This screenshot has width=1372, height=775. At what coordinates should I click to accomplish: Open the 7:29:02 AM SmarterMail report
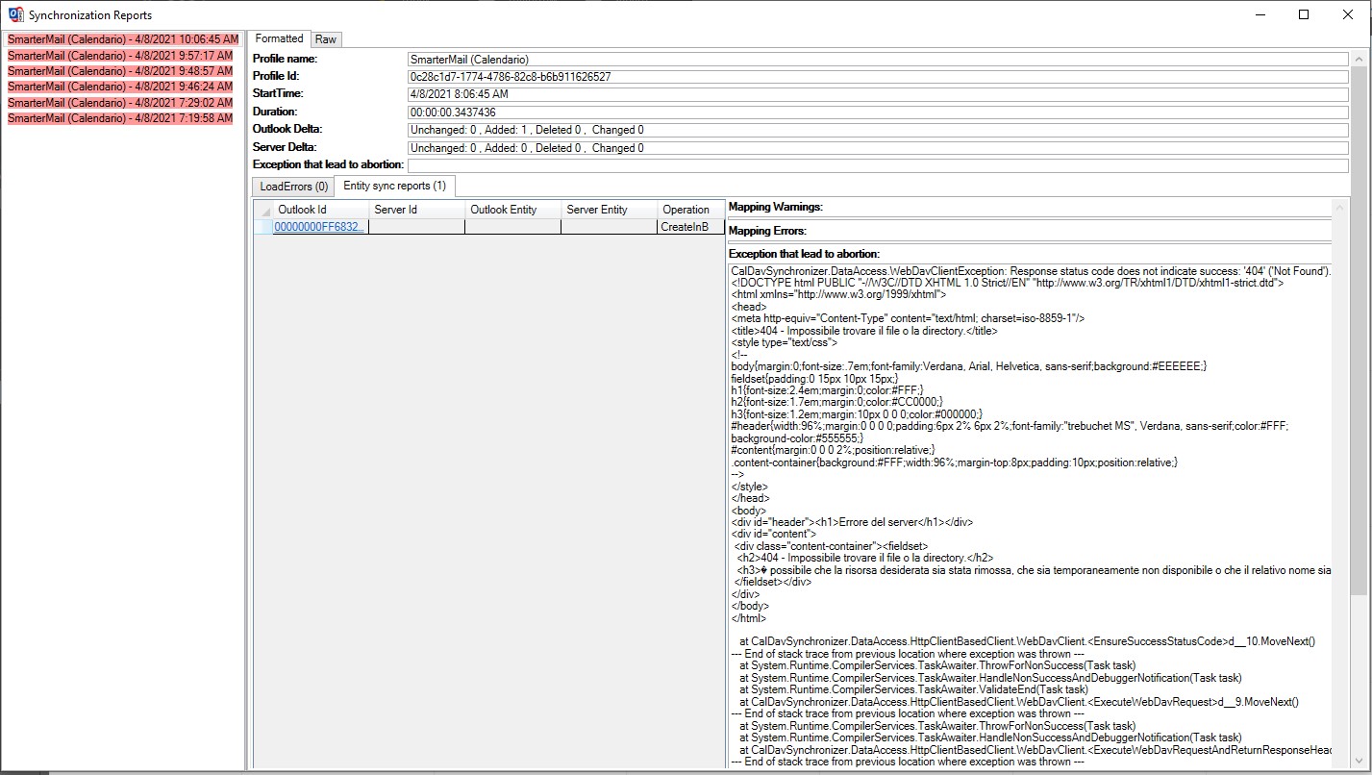click(x=121, y=103)
